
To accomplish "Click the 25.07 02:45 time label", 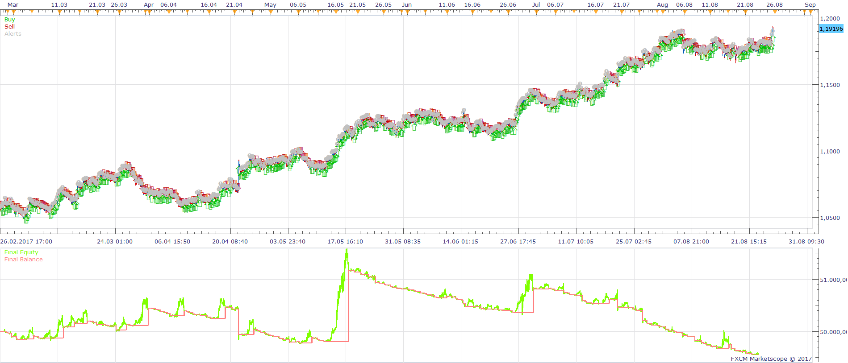I will point(634,241).
